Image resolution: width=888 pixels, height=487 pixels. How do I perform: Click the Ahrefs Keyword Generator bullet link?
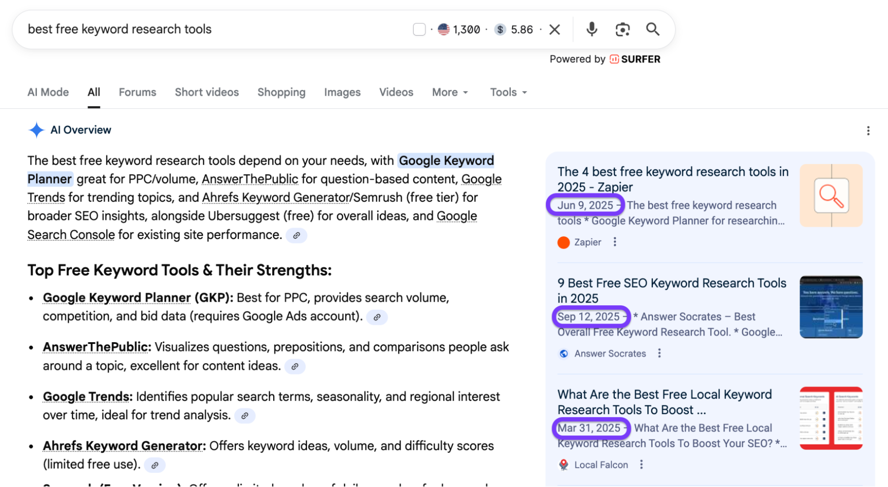click(123, 446)
